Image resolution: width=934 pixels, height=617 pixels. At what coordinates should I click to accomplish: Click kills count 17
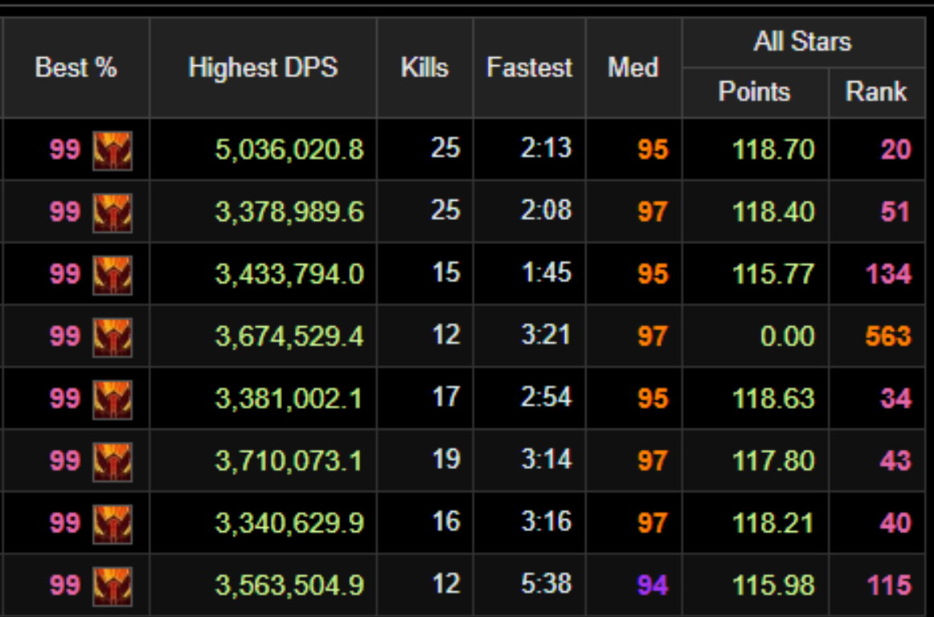[445, 397]
